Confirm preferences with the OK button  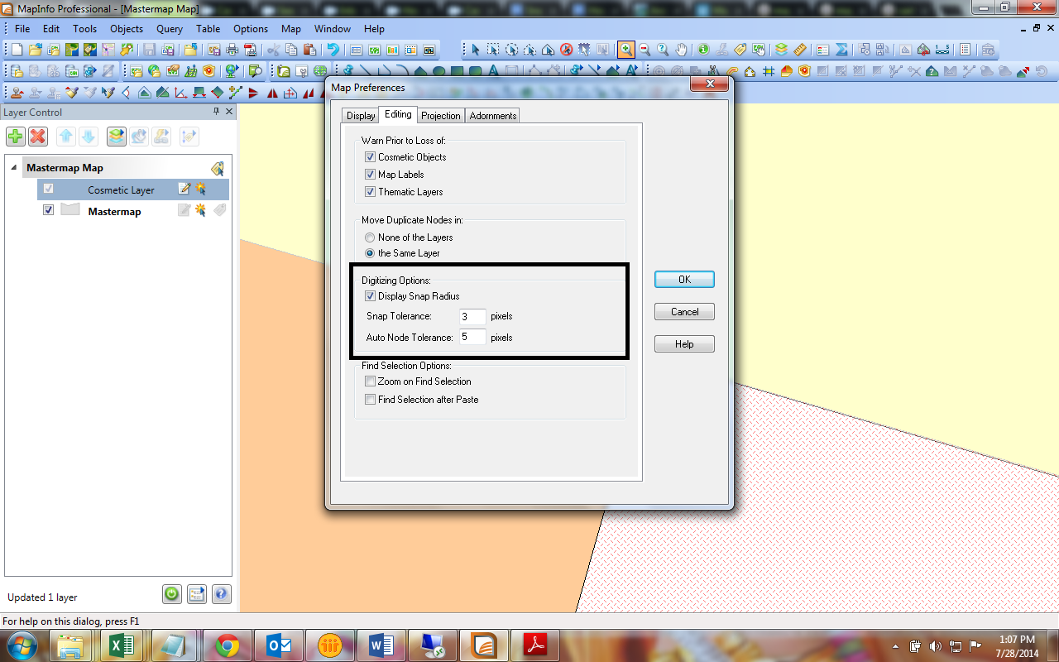[x=683, y=279]
